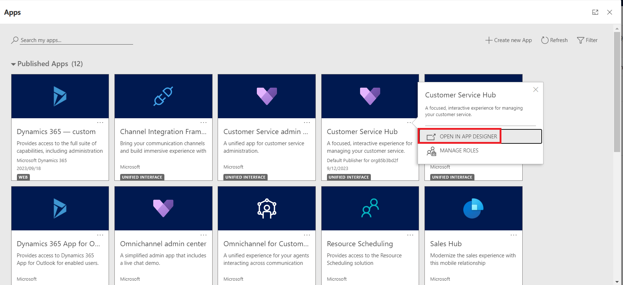Click the Search my apps field
623x285 pixels.
76,40
